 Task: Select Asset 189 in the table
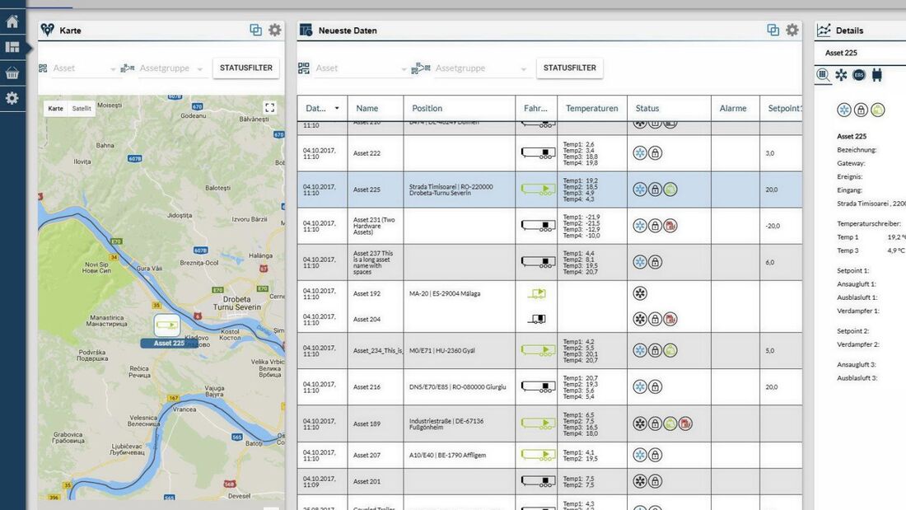pos(367,423)
